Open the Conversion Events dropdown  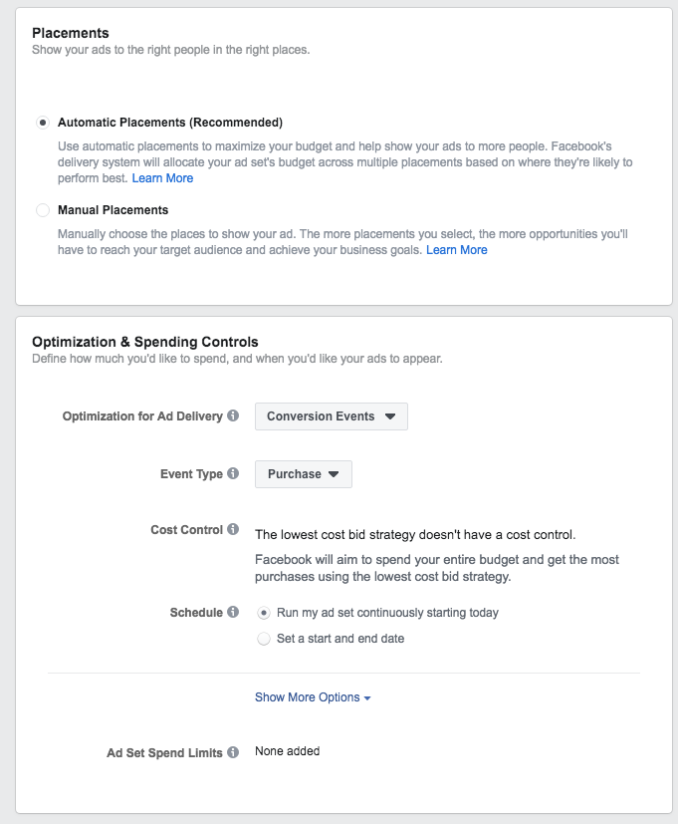tap(331, 416)
